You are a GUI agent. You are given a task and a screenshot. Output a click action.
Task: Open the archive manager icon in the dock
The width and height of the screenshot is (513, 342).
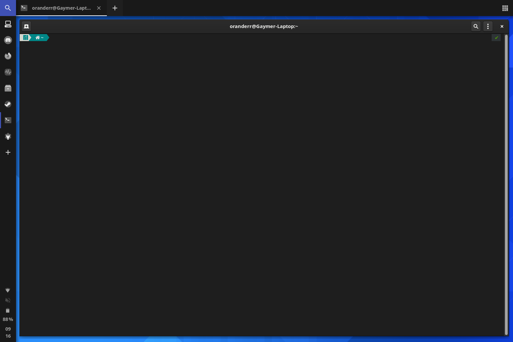[8, 88]
